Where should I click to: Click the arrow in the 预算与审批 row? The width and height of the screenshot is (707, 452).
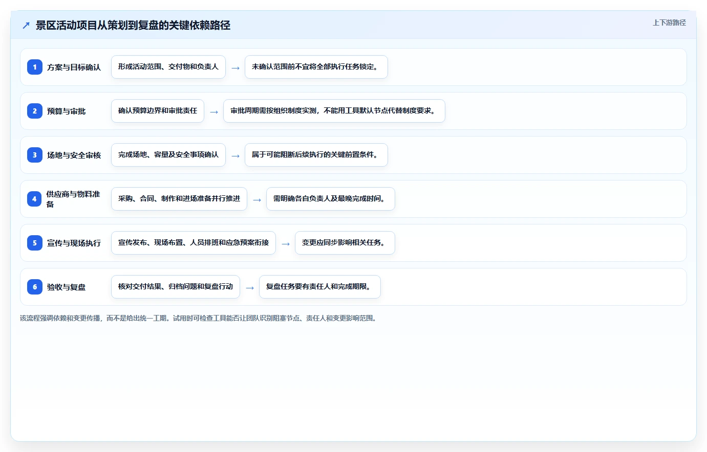click(214, 112)
